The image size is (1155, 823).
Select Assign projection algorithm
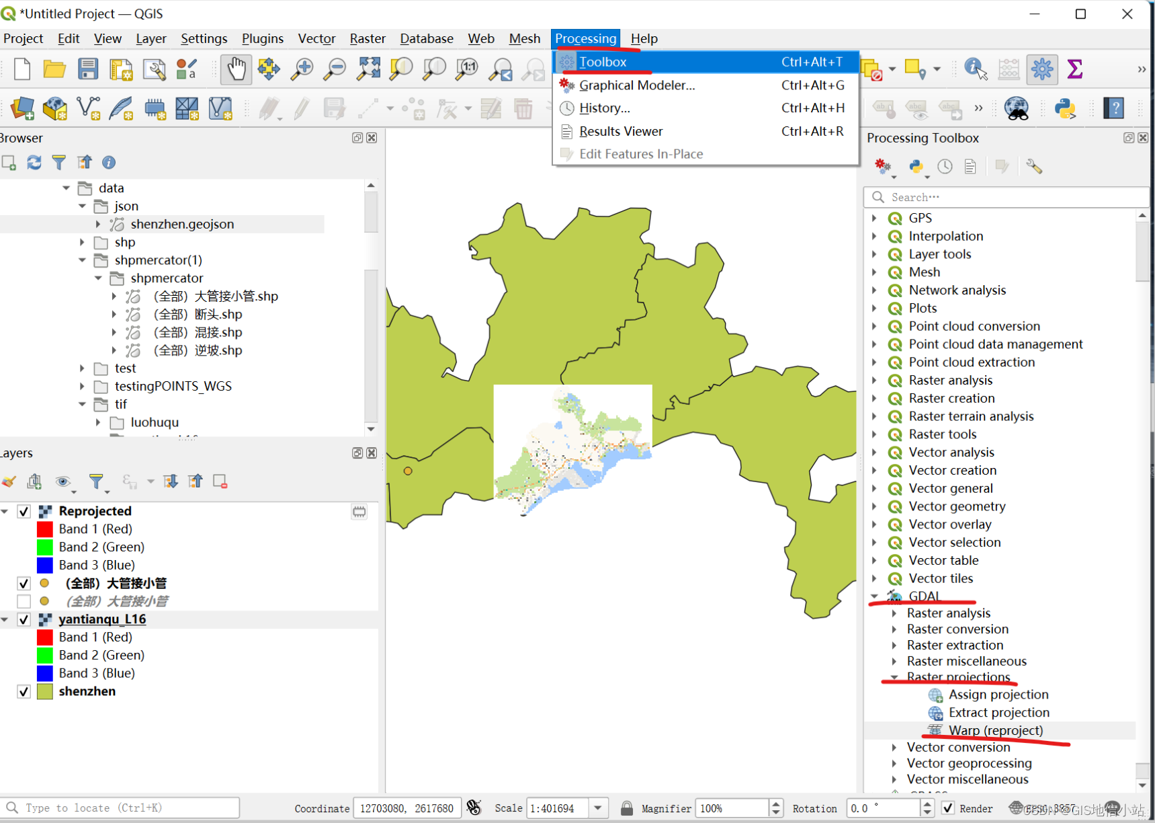(998, 695)
